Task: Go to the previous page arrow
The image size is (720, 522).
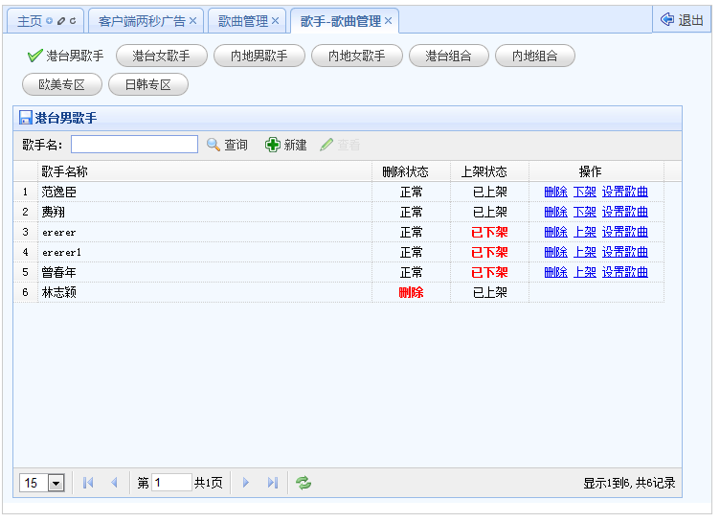Action: click(115, 483)
